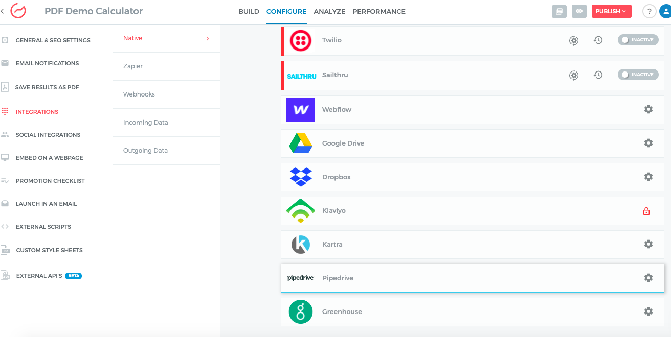Click the External API's file icon

(5, 275)
